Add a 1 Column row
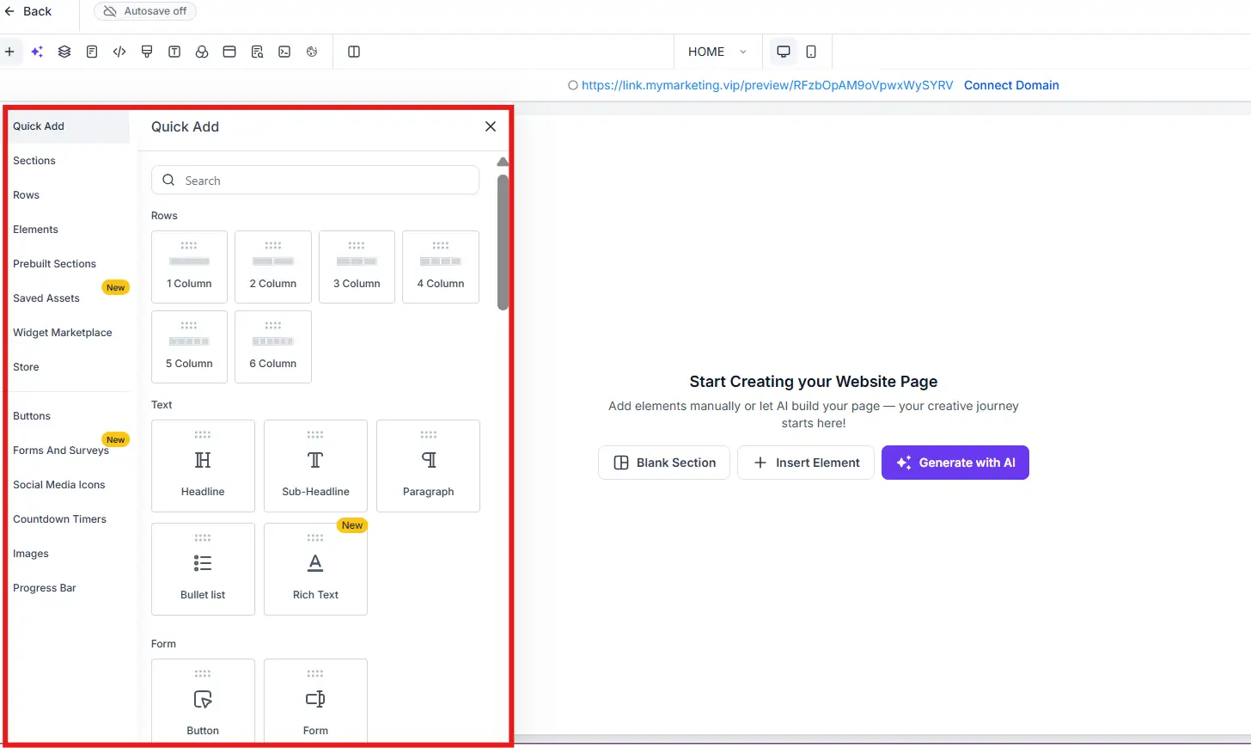The width and height of the screenshot is (1251, 748). click(x=189, y=267)
